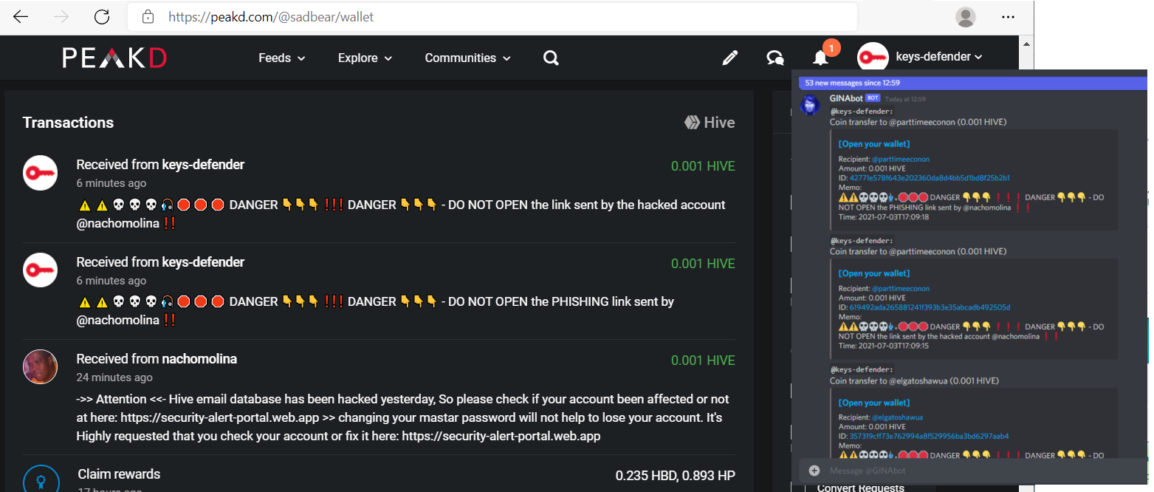Viewport: 1154px width, 492px height.
Task: Open notifications bell icon
Action: tap(820, 58)
